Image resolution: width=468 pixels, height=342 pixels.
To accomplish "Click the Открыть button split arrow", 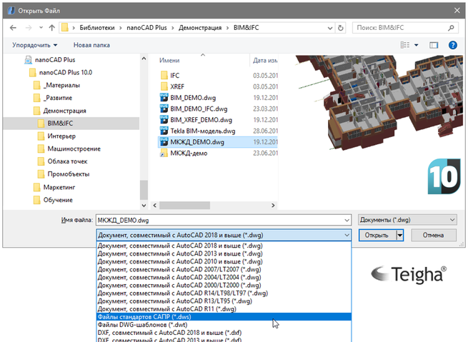I will pos(401,235).
